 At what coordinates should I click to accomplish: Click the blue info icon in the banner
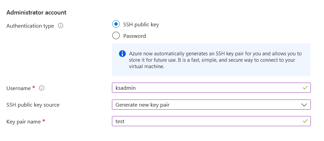[122, 54]
